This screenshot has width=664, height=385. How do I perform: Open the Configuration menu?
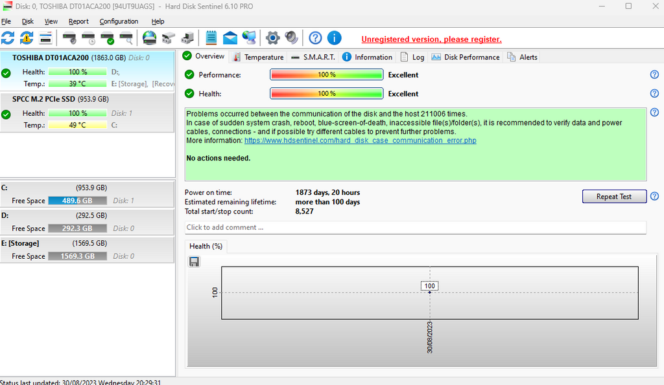point(119,21)
